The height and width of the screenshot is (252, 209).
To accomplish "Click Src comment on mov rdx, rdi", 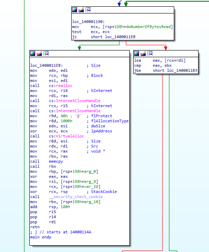I will click(94, 146).
